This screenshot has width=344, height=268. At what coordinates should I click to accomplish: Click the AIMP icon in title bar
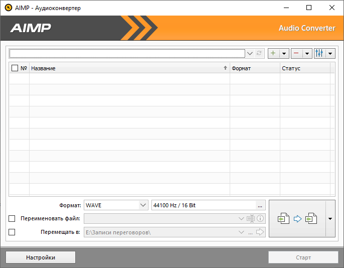pyautogui.click(x=9, y=8)
